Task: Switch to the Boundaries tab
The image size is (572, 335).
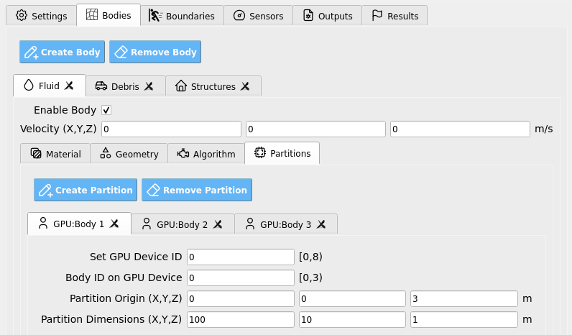Action: [x=182, y=16]
